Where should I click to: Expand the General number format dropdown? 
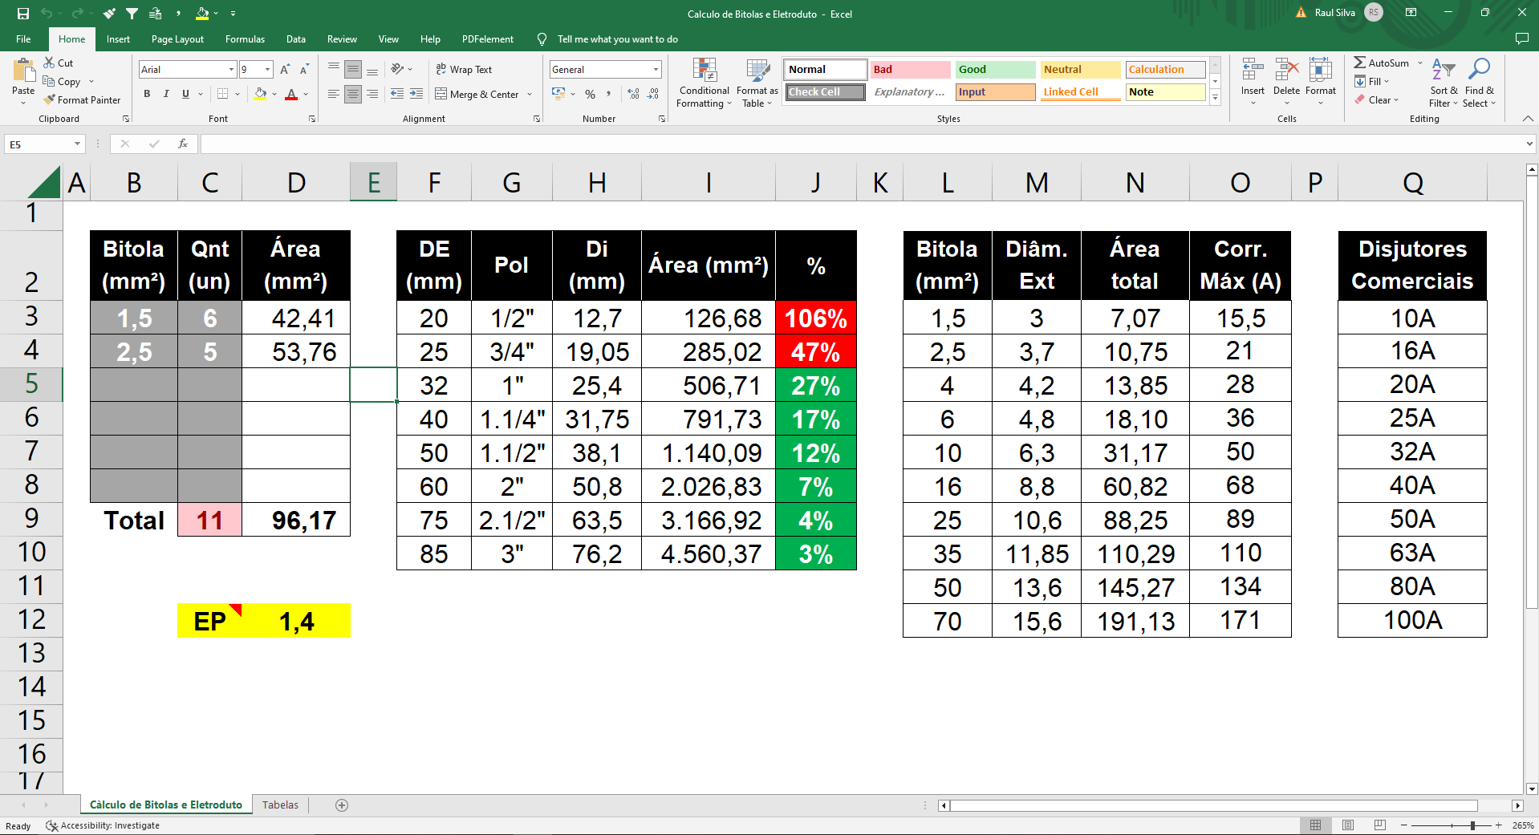point(656,70)
